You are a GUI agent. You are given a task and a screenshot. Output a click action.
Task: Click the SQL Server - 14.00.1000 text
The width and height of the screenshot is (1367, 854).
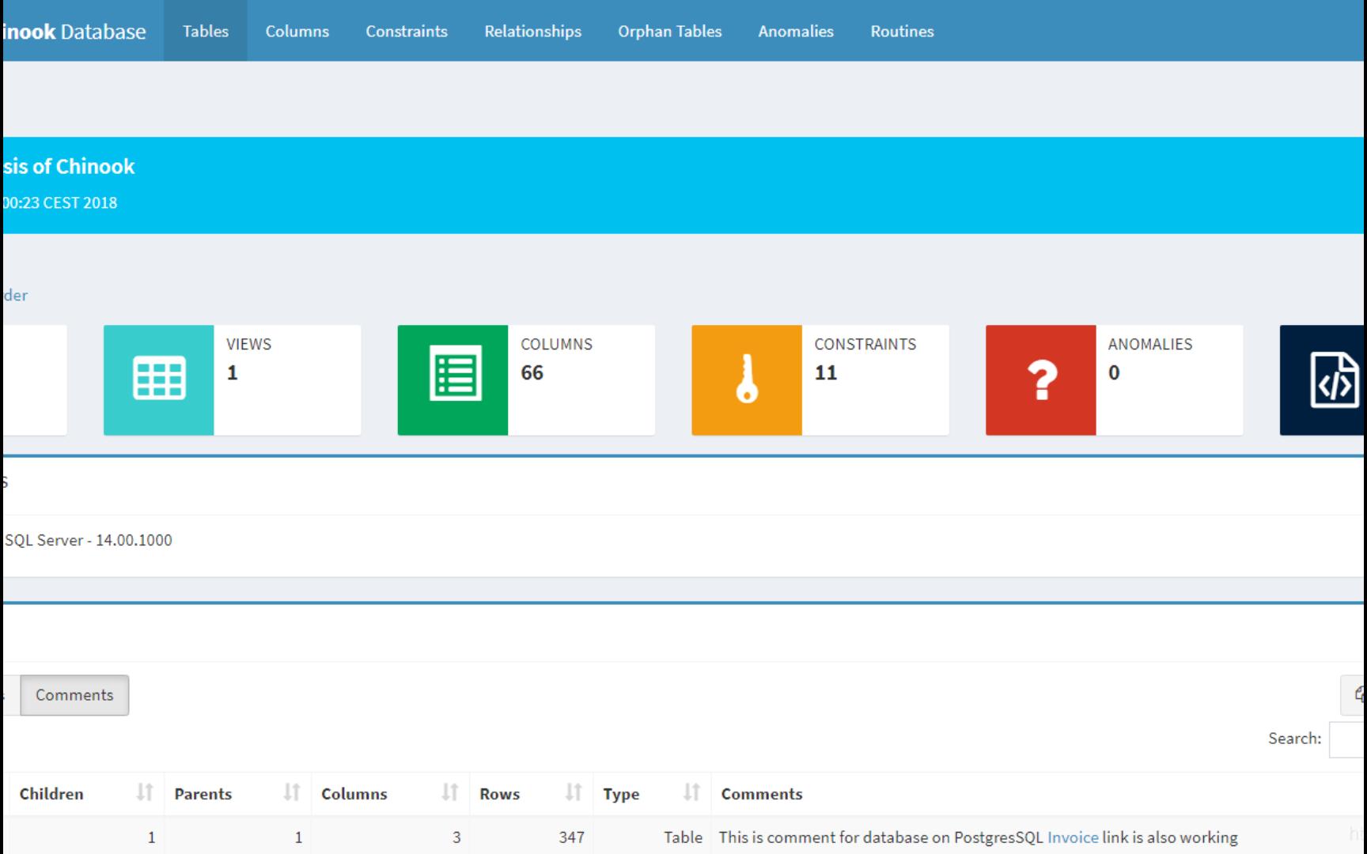click(x=89, y=540)
